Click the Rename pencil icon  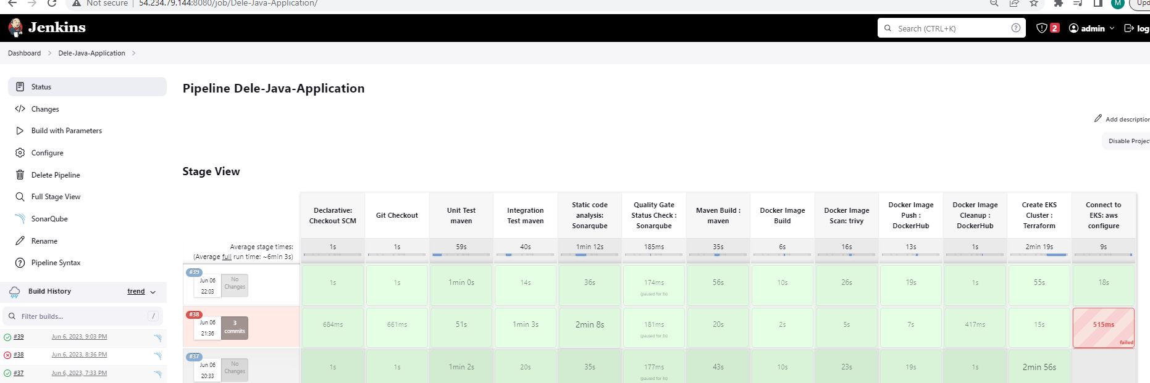20,241
